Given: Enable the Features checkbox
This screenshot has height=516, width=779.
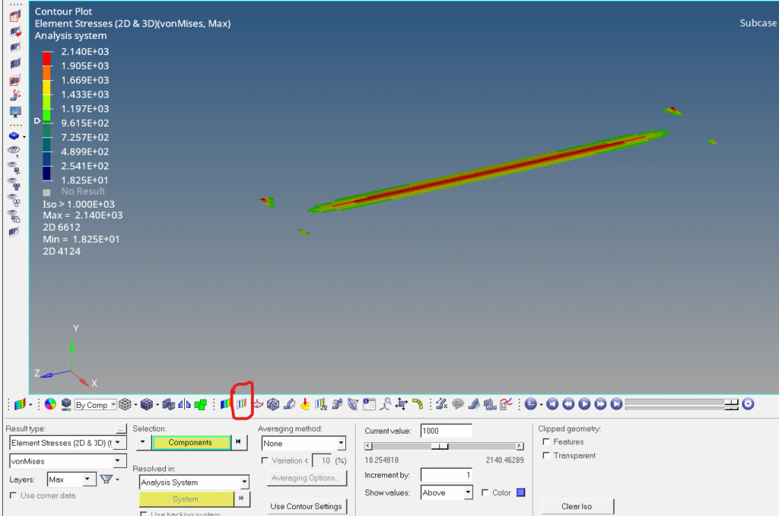Looking at the screenshot, I should (x=546, y=442).
